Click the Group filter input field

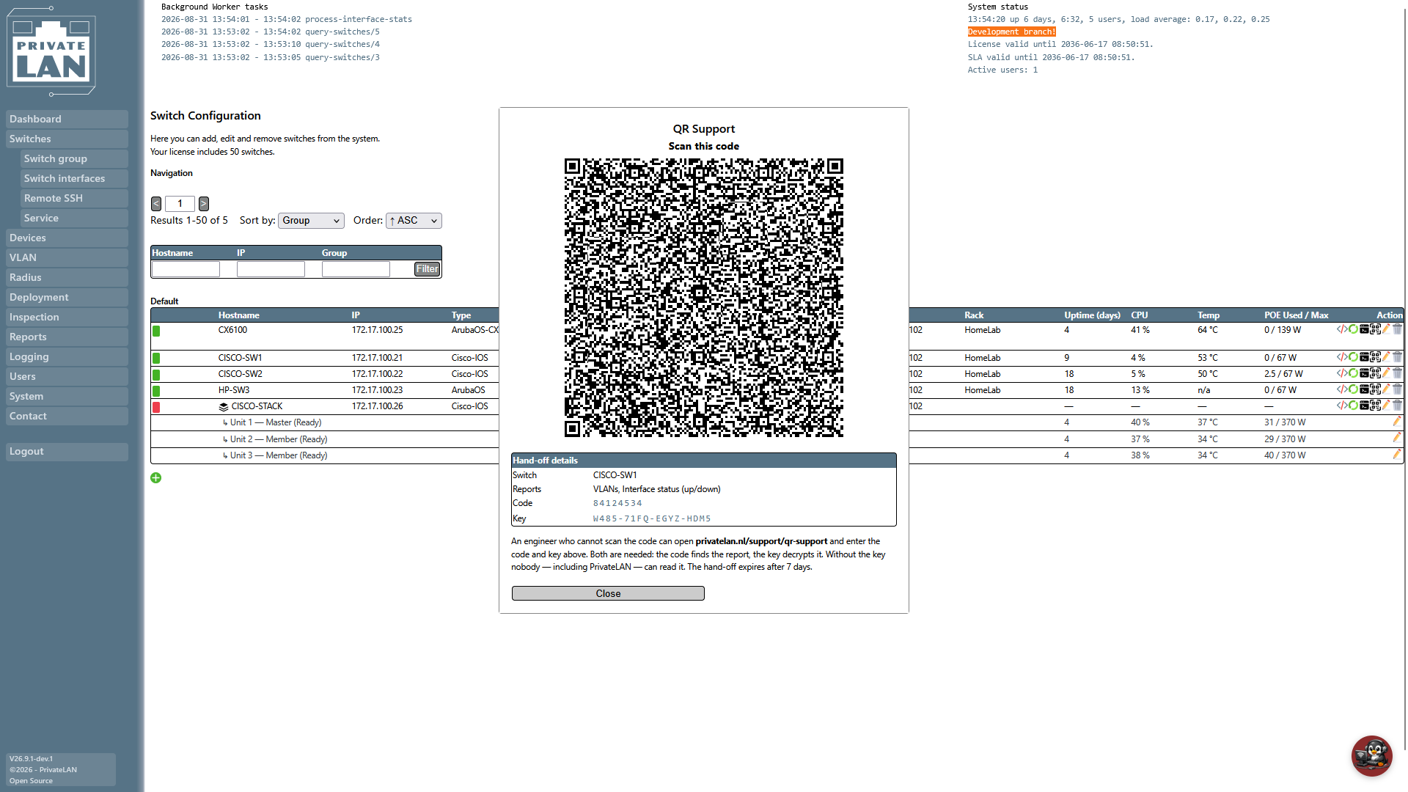coord(356,269)
